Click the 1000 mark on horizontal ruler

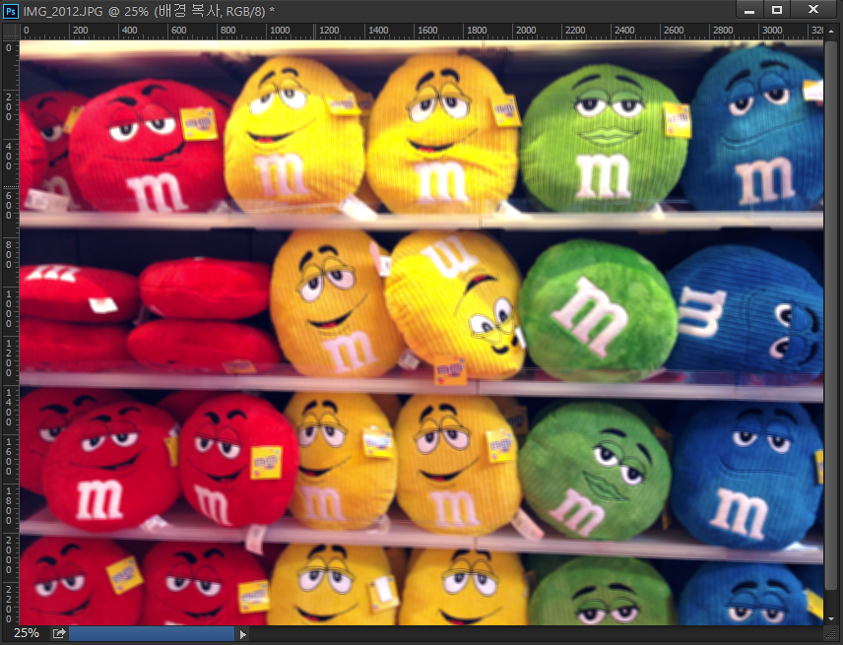pos(279,31)
